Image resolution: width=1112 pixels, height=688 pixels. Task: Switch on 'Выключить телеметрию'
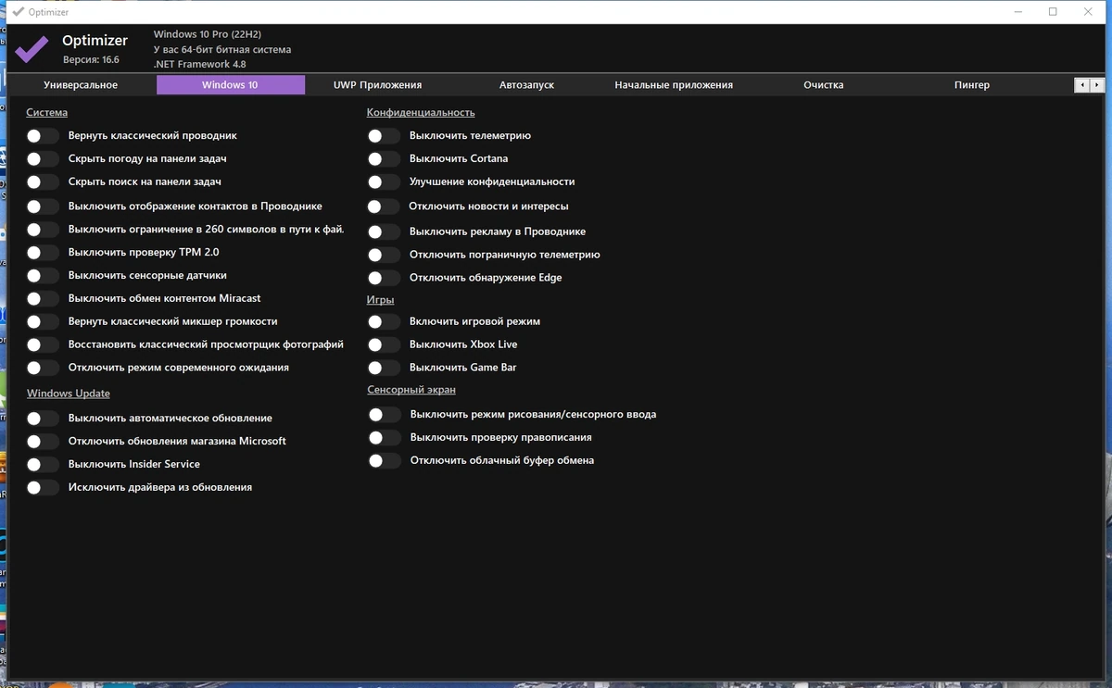384,135
